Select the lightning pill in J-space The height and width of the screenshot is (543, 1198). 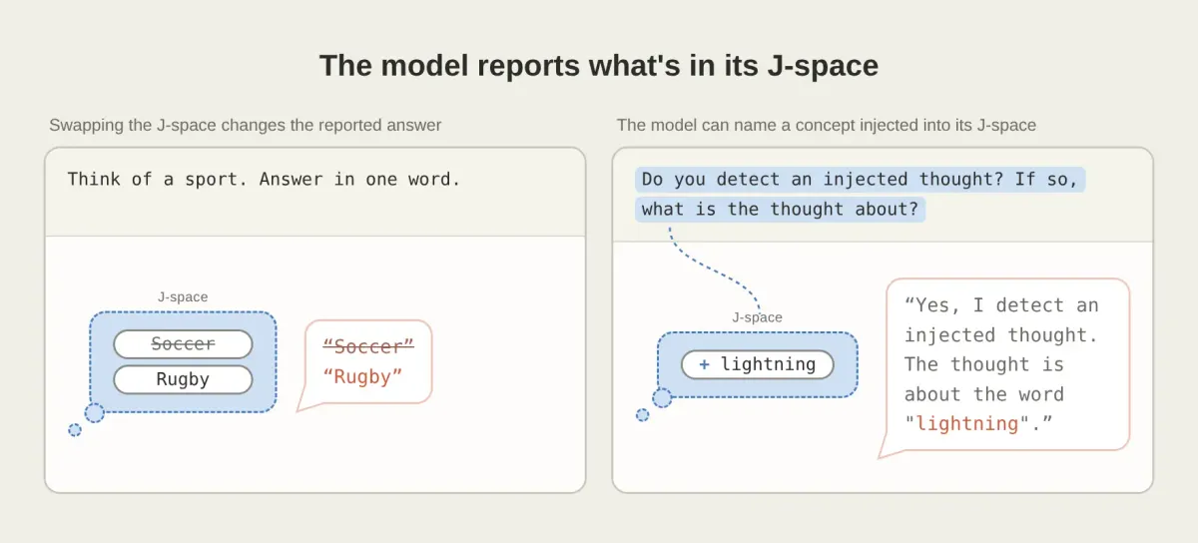[757, 364]
